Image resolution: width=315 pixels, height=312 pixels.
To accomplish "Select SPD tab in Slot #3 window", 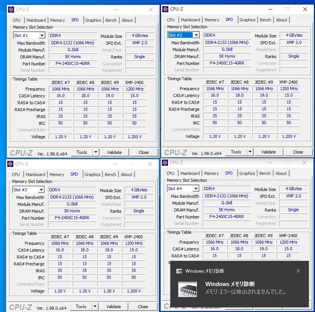I will click(x=74, y=174).
